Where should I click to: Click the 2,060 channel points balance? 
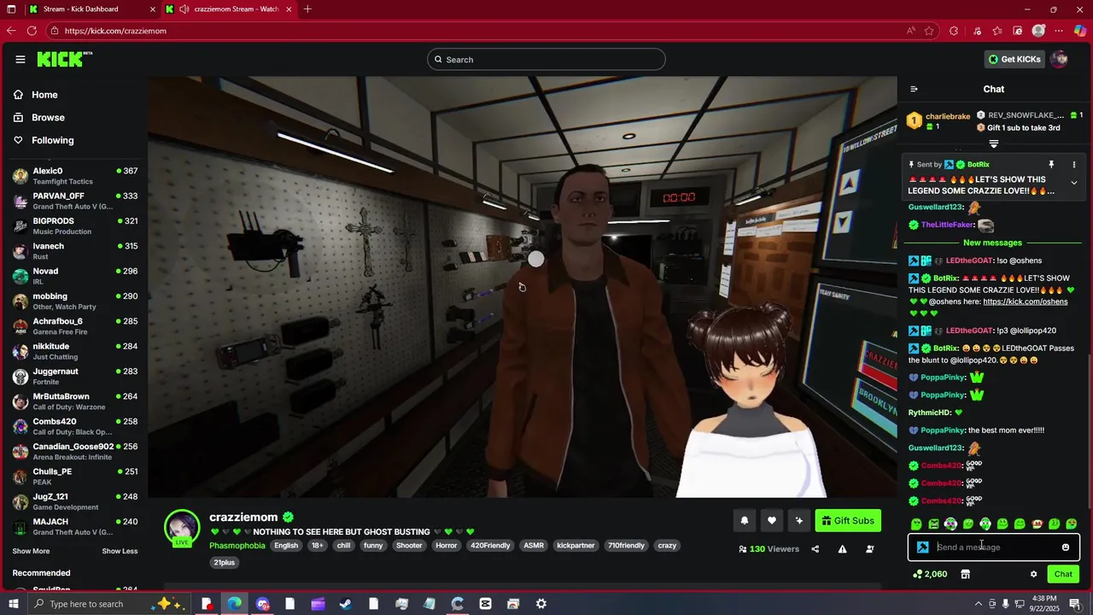coord(930,574)
